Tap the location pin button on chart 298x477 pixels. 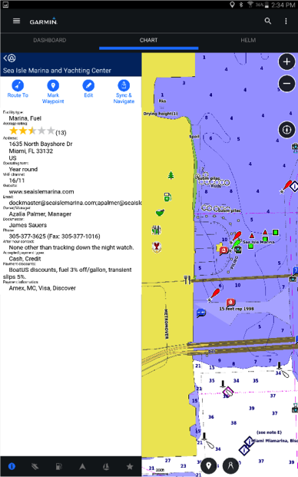tap(209, 465)
